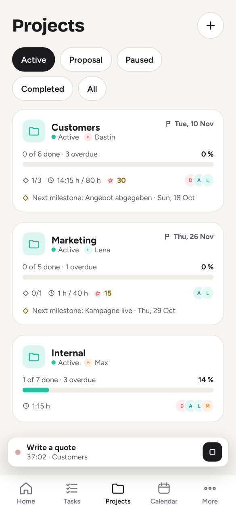The width and height of the screenshot is (236, 512).
Task: Open the Customers next milestone Angebot abgegeben
Action: pyautogui.click(x=109, y=198)
